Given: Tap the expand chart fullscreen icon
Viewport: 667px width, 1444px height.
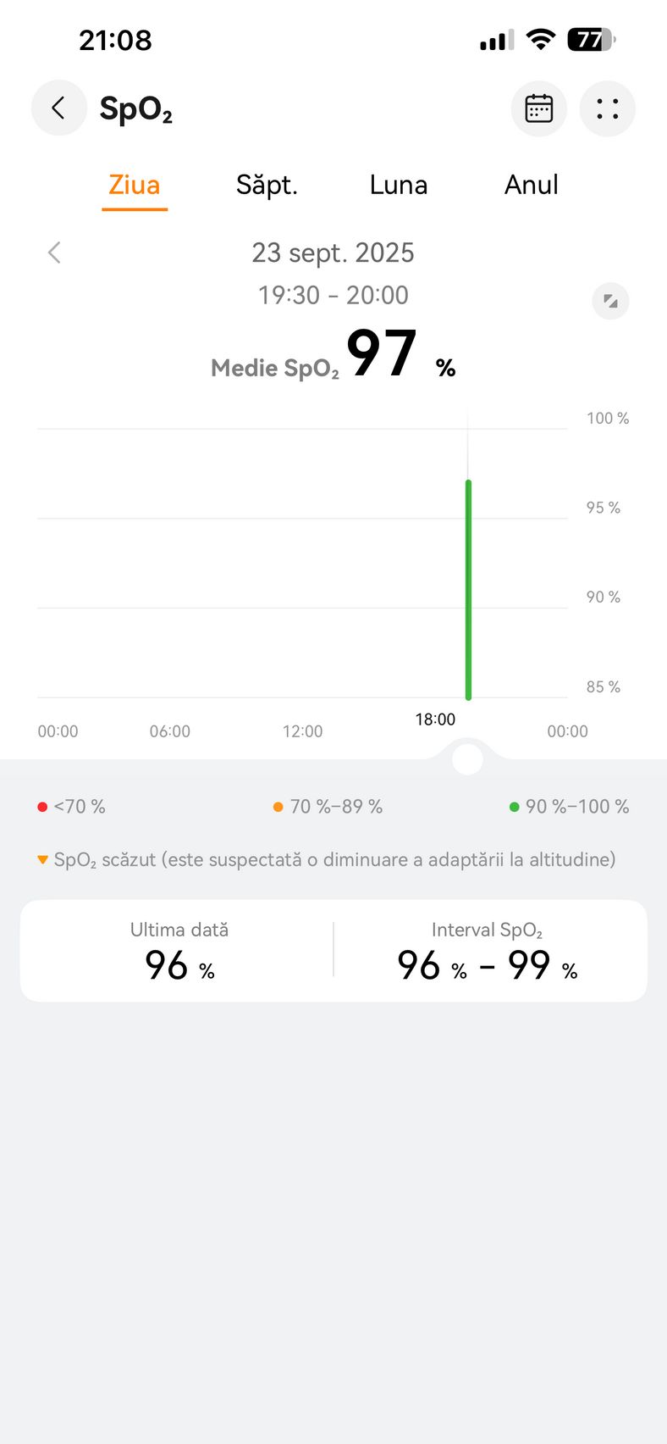Looking at the screenshot, I should click(610, 301).
